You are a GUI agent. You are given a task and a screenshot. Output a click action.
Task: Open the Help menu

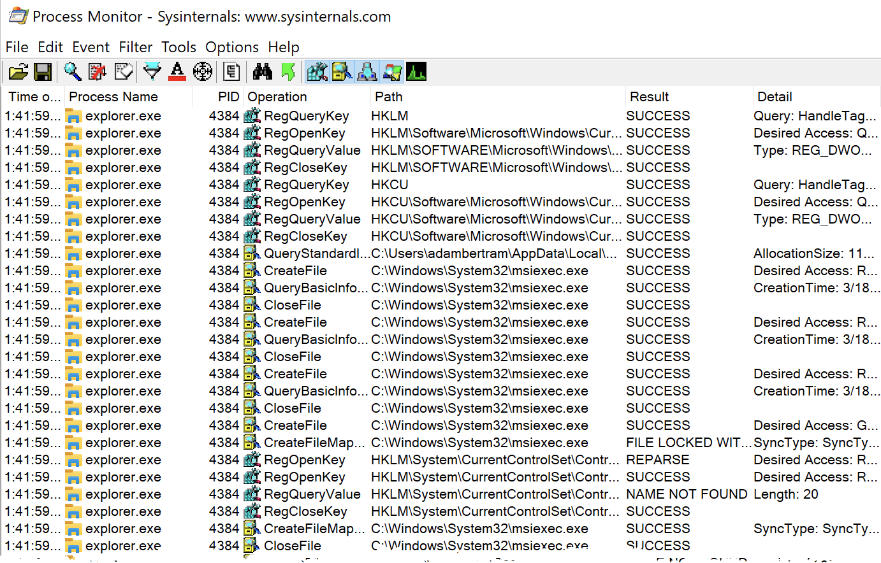point(284,47)
